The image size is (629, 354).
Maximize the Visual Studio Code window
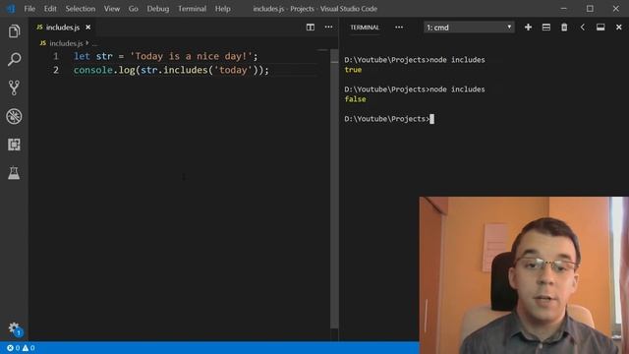[590, 9]
